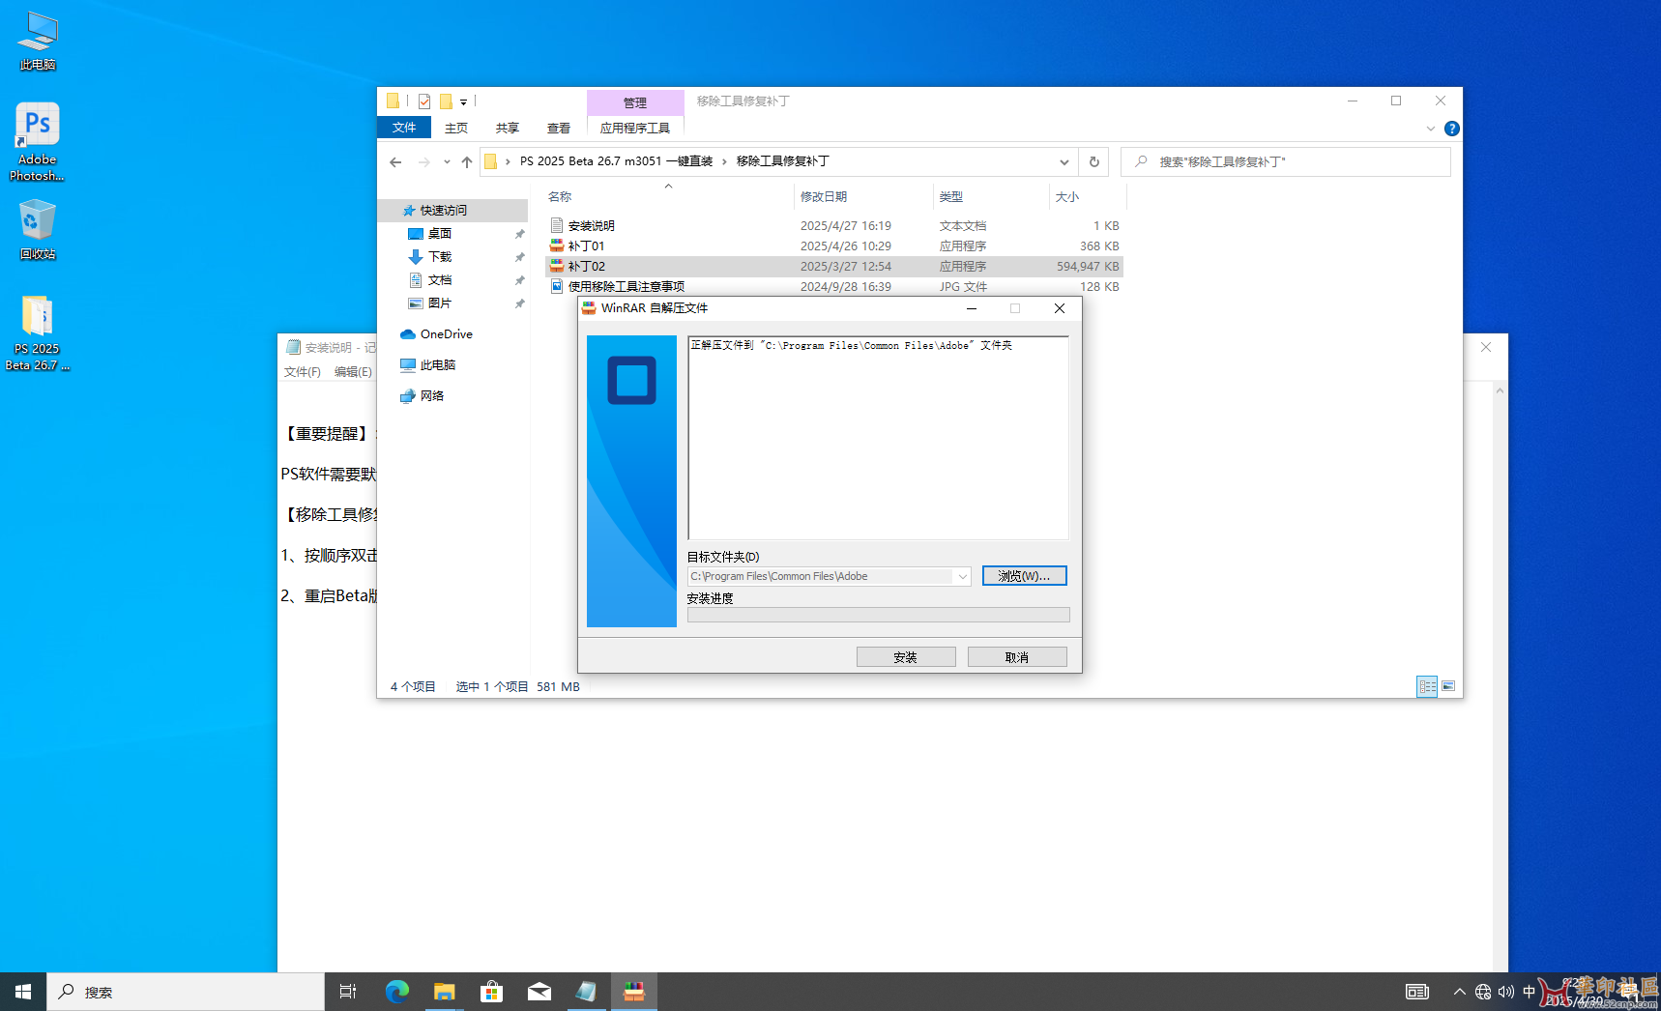Click properties icon in quick access toolbar
1661x1011 pixels.
coord(424,101)
